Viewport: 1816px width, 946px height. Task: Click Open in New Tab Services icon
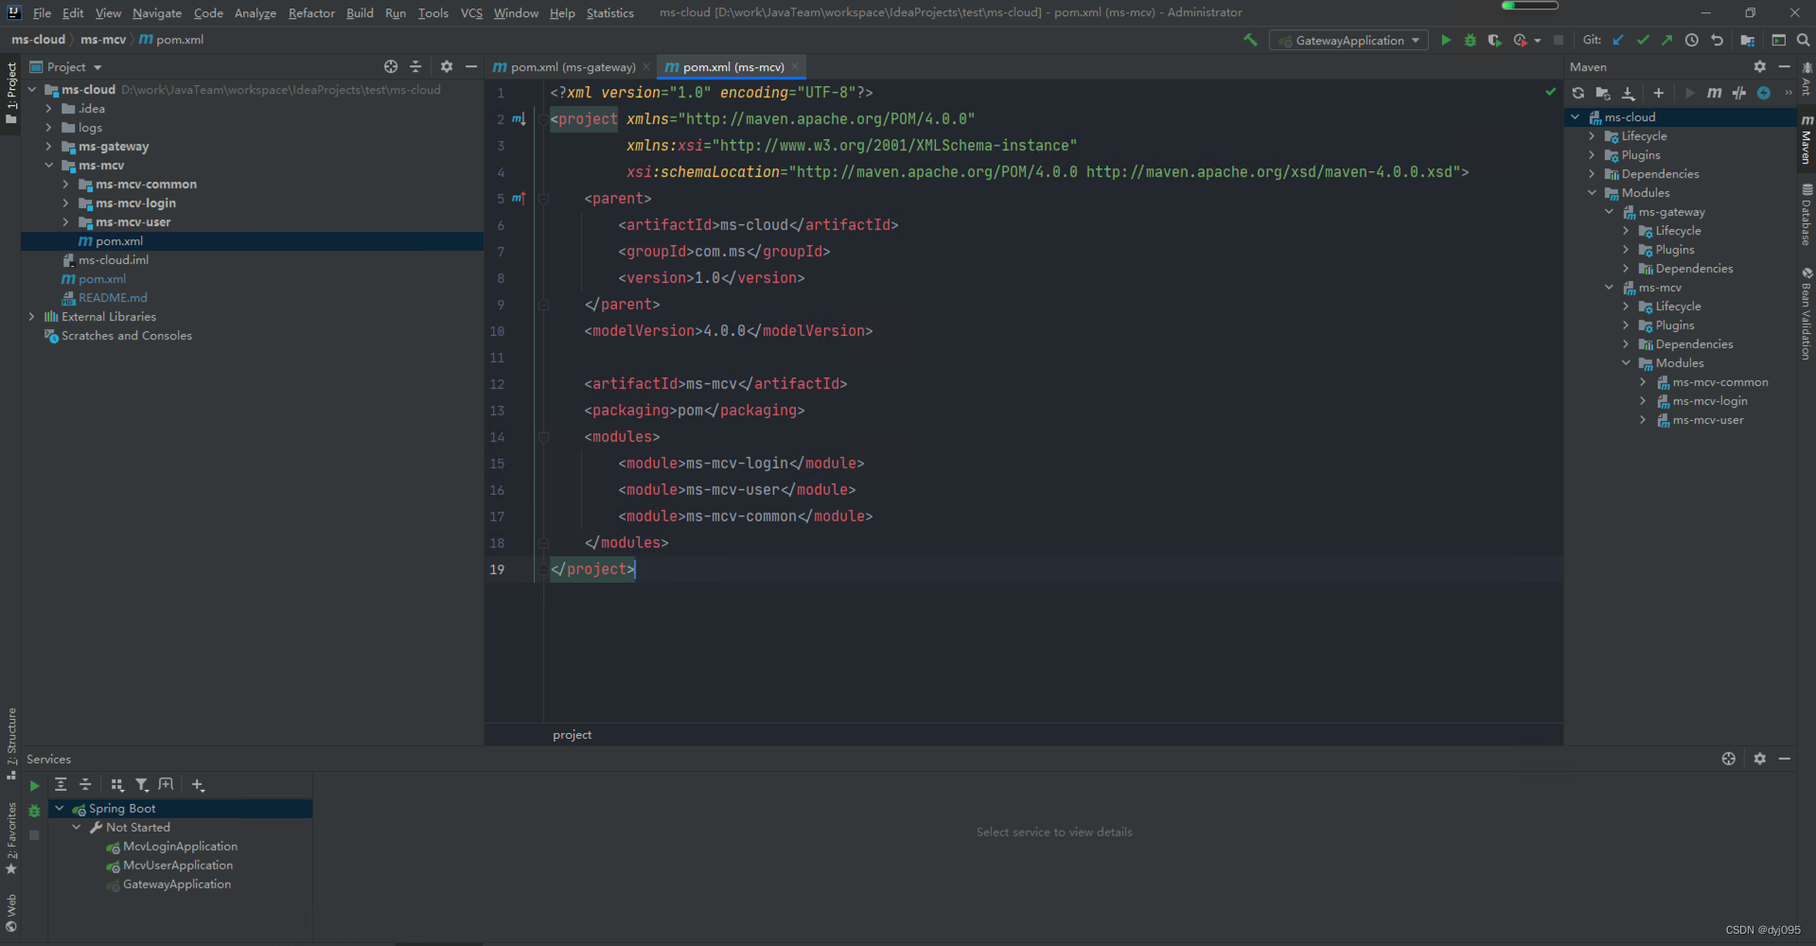click(167, 784)
